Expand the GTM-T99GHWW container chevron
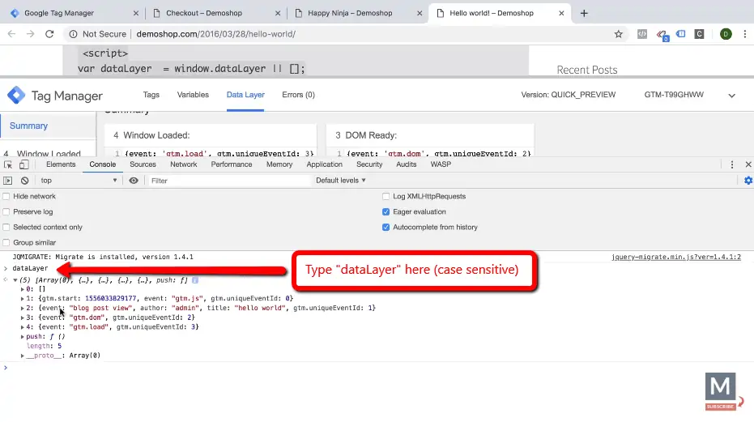Image resolution: width=754 pixels, height=422 pixels. 731,96
